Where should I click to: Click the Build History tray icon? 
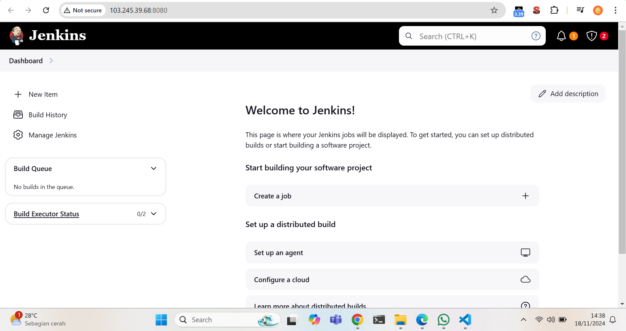18,115
